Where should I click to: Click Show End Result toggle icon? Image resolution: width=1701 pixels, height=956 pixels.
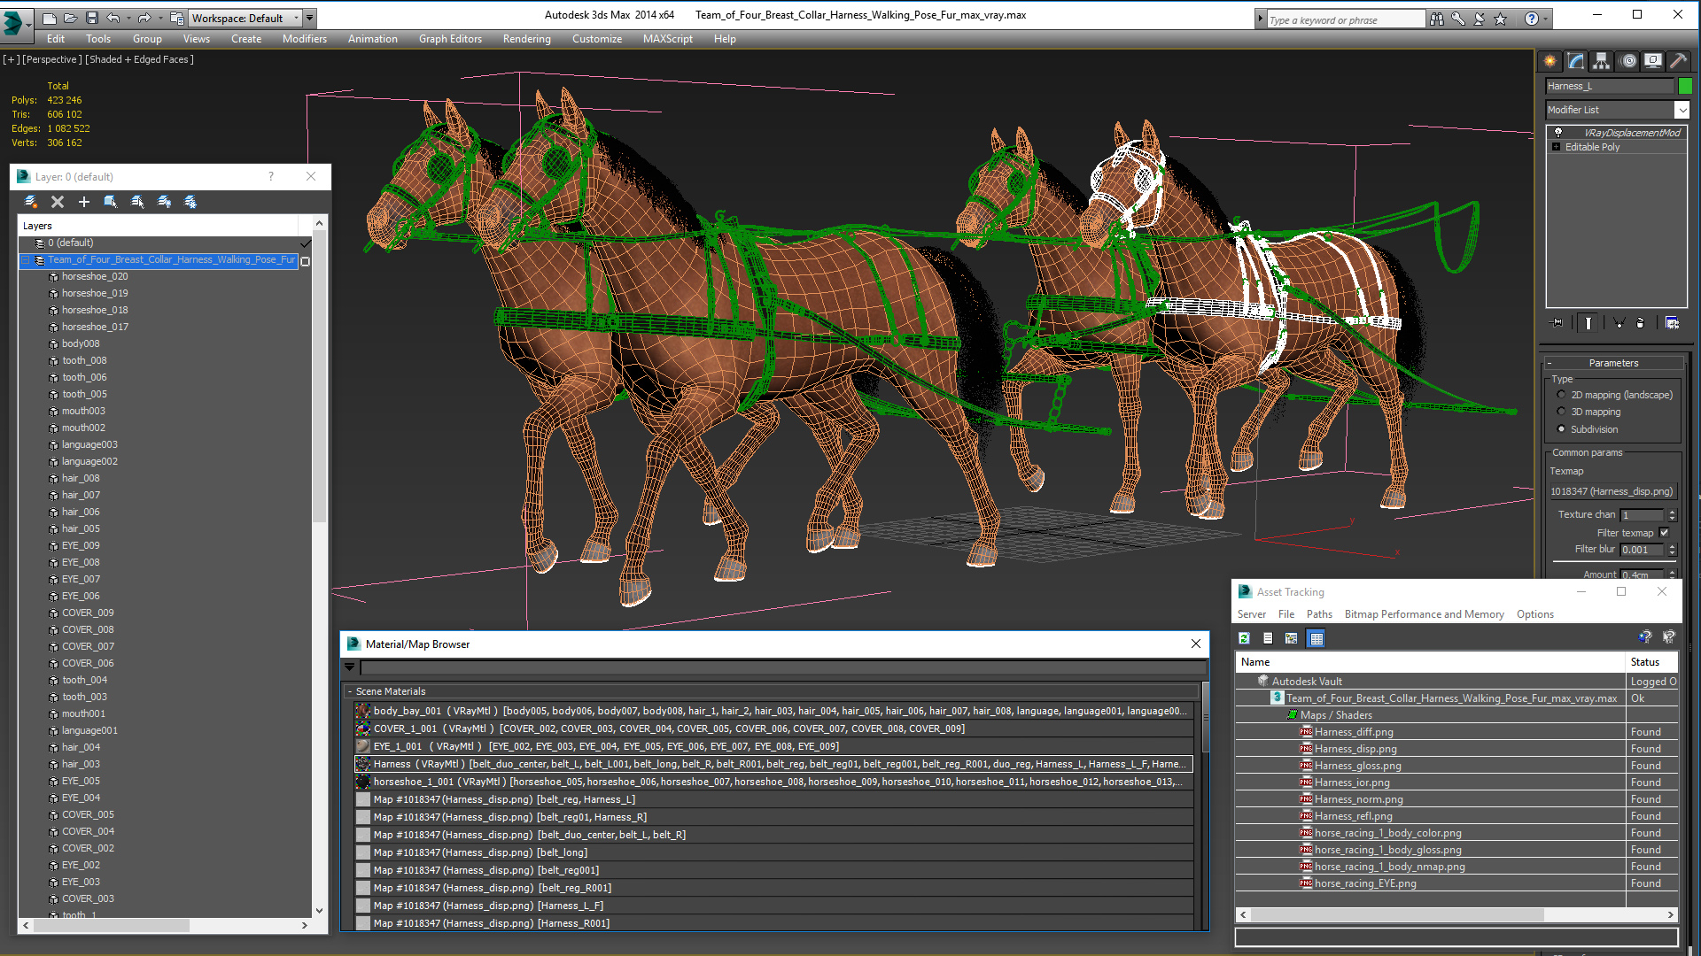pos(1588,323)
